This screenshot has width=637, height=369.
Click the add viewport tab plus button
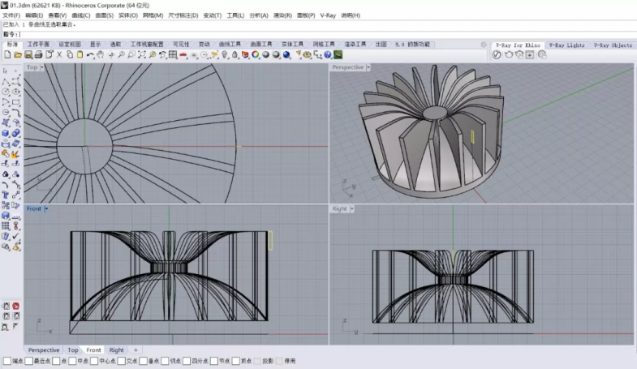point(136,350)
